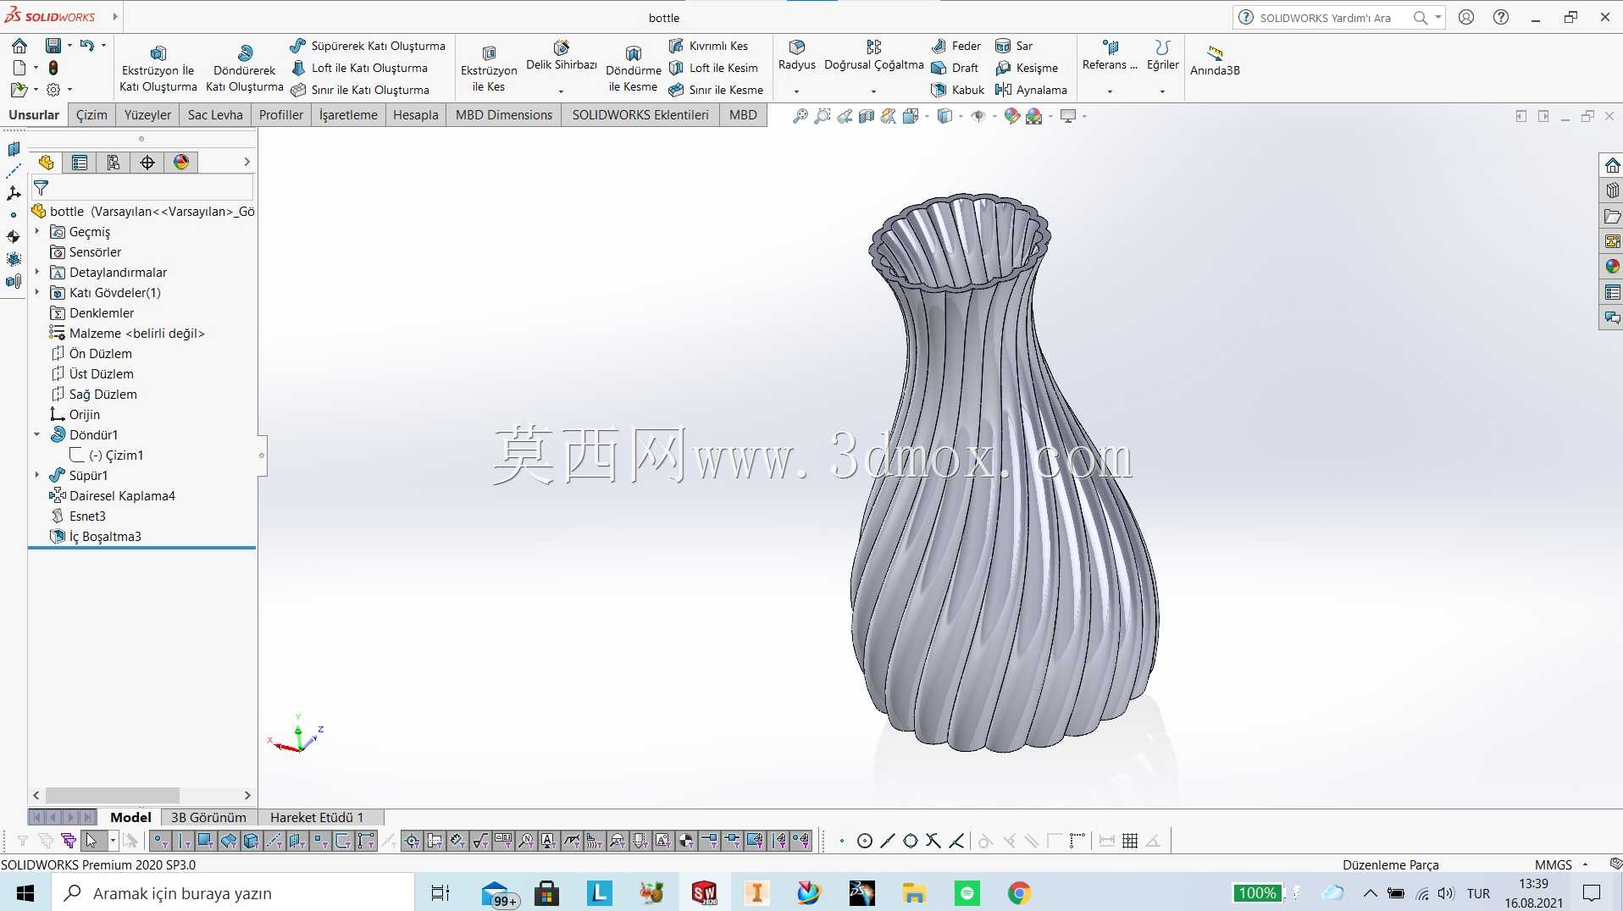Select Sınır ile Kesme tool

(x=716, y=90)
